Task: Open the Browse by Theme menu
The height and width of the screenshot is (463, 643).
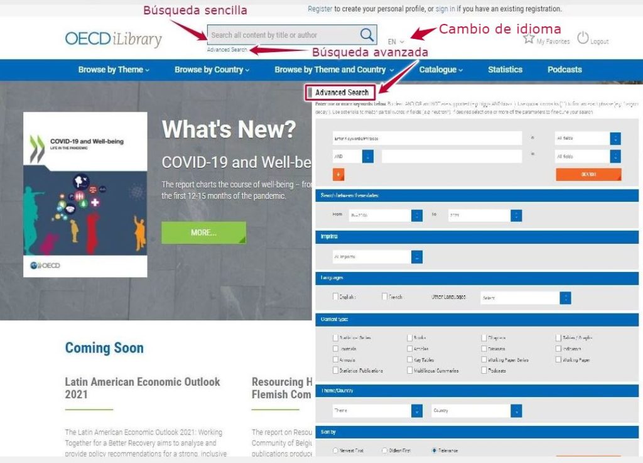Action: 114,70
